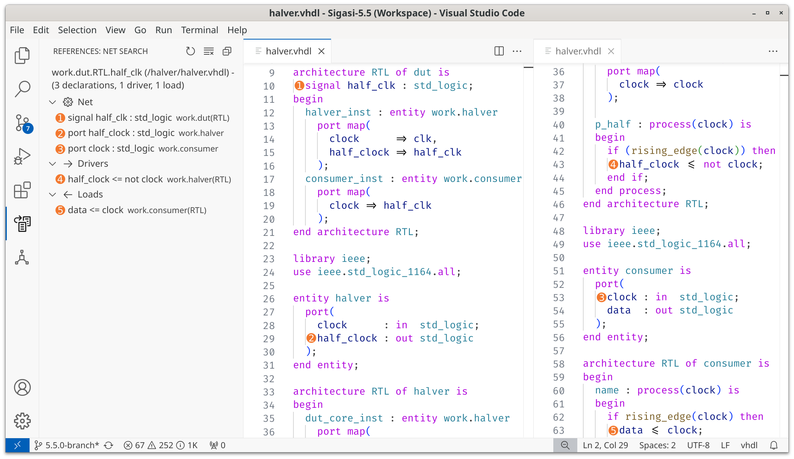Image resolution: width=794 pixels, height=459 pixels.
Task: Click 5.5.0-branch* git branch indicator
Action: [x=67, y=445]
